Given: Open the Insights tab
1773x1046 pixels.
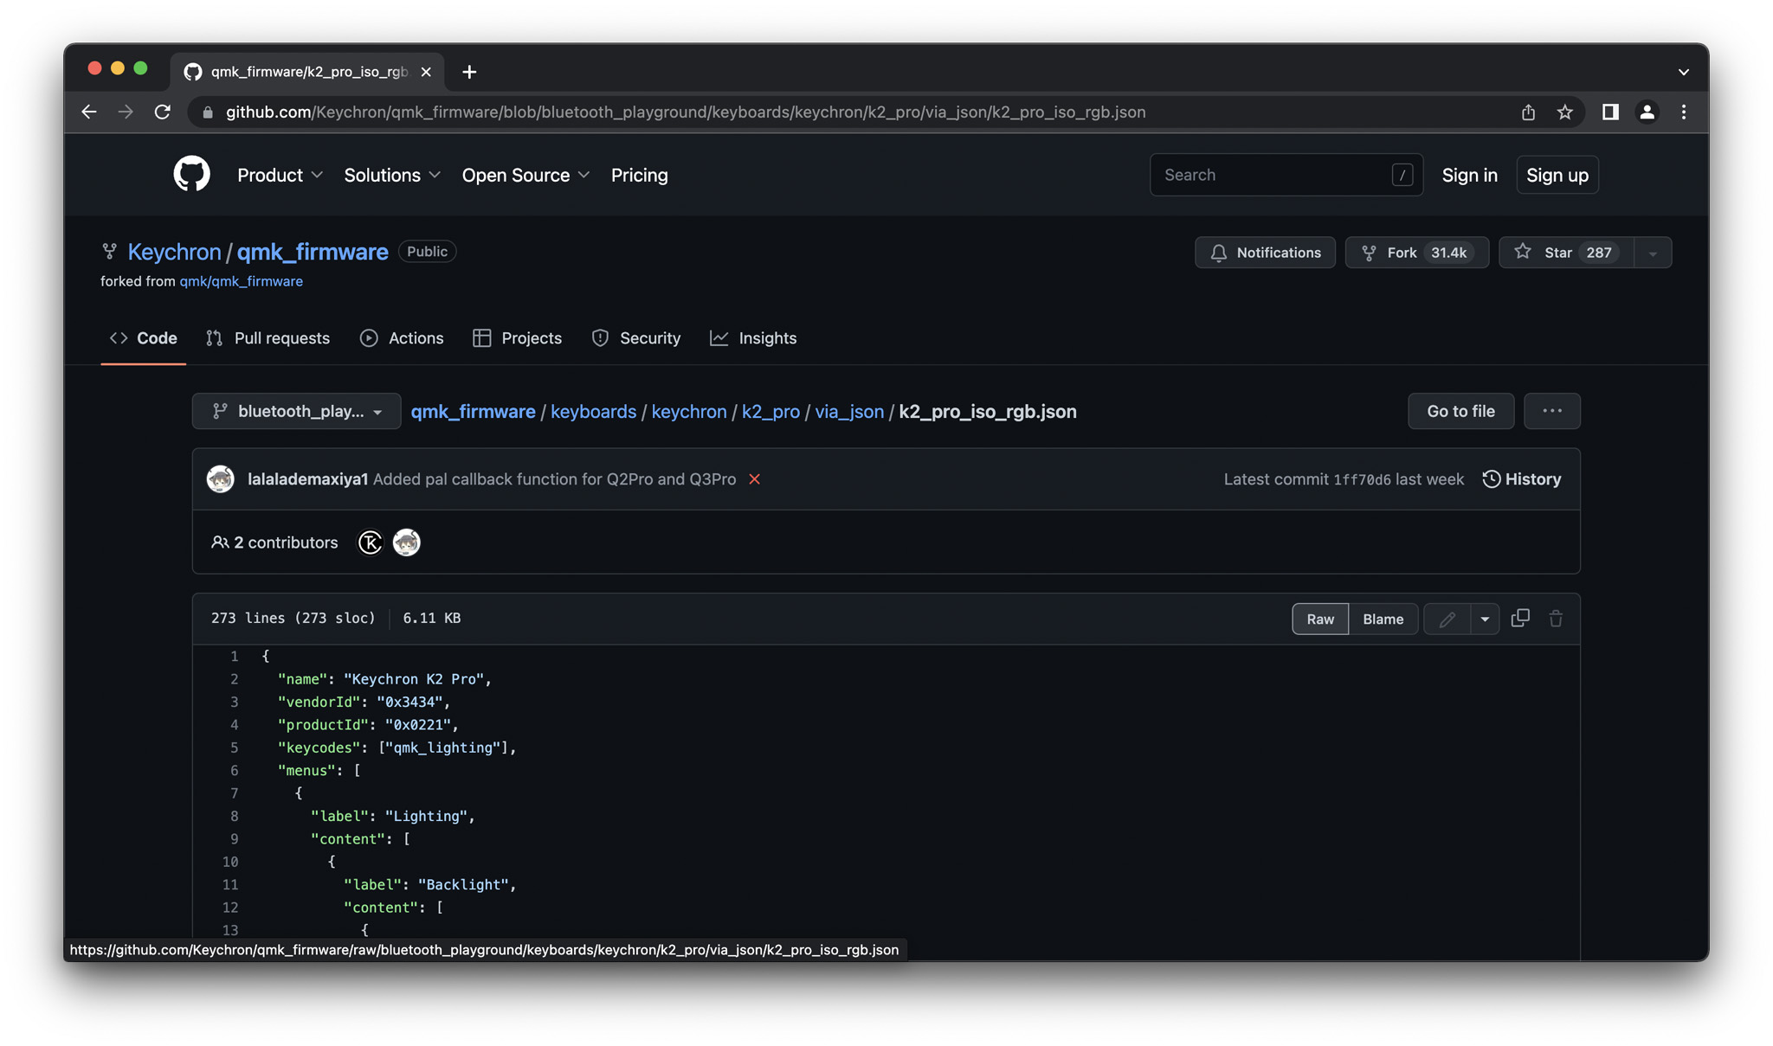Looking at the screenshot, I should tap(753, 338).
